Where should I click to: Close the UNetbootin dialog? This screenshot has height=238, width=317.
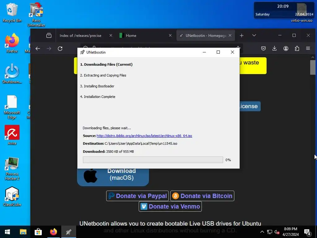tap(232, 52)
